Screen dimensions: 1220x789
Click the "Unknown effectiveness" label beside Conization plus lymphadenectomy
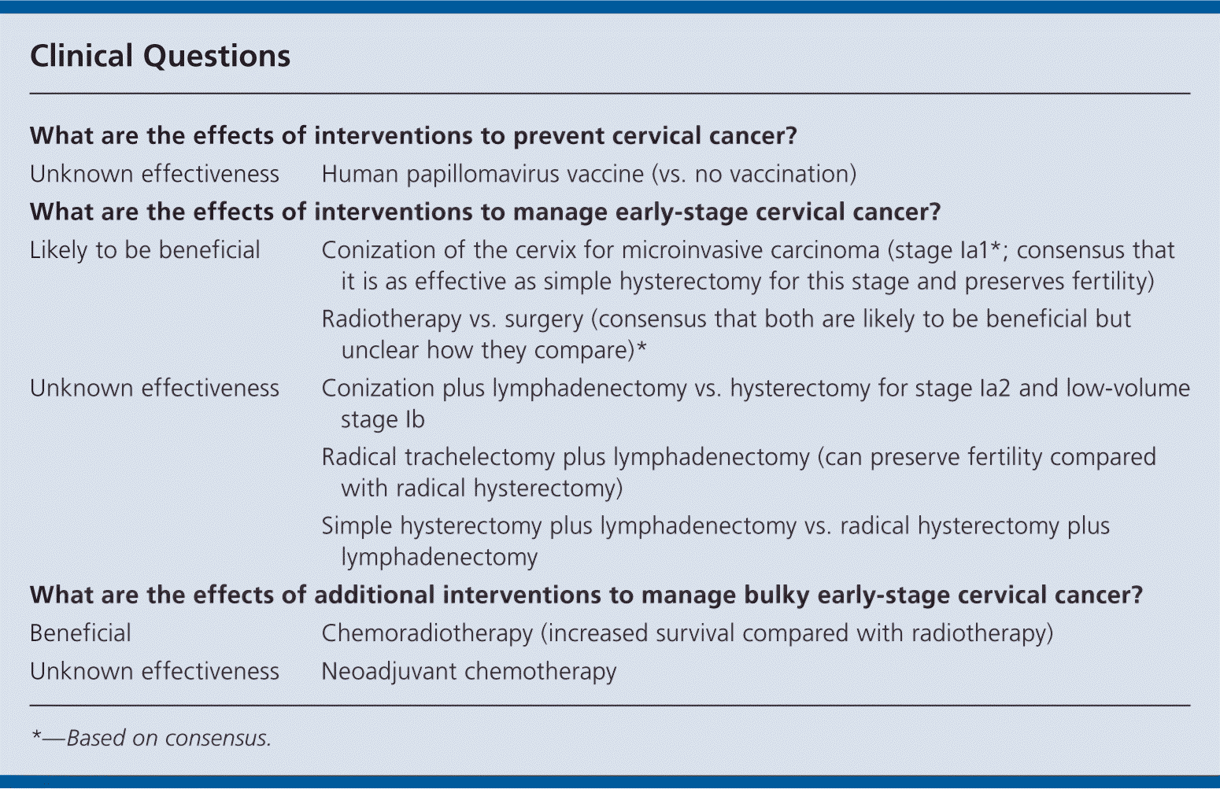(x=154, y=388)
